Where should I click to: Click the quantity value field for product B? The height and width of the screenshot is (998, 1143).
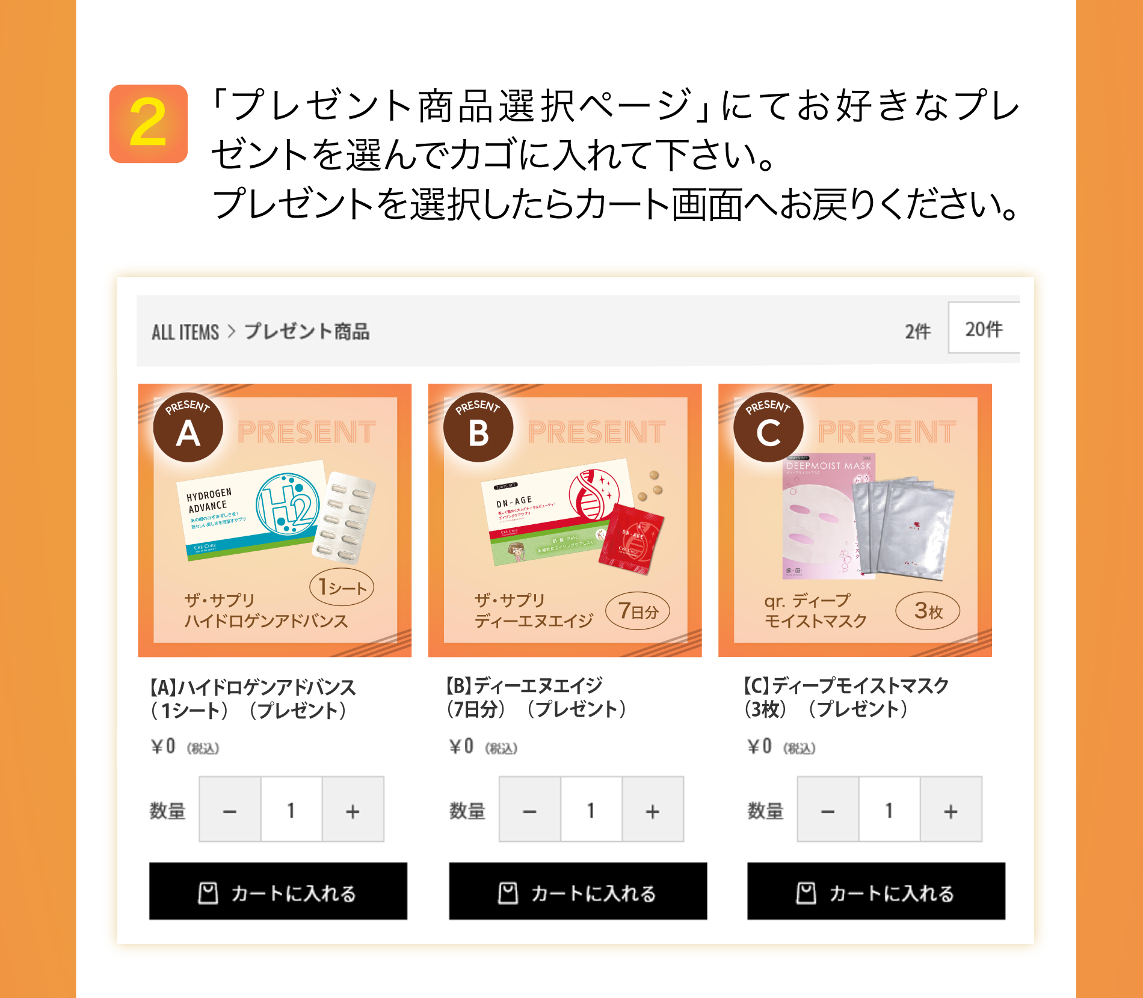tap(590, 809)
